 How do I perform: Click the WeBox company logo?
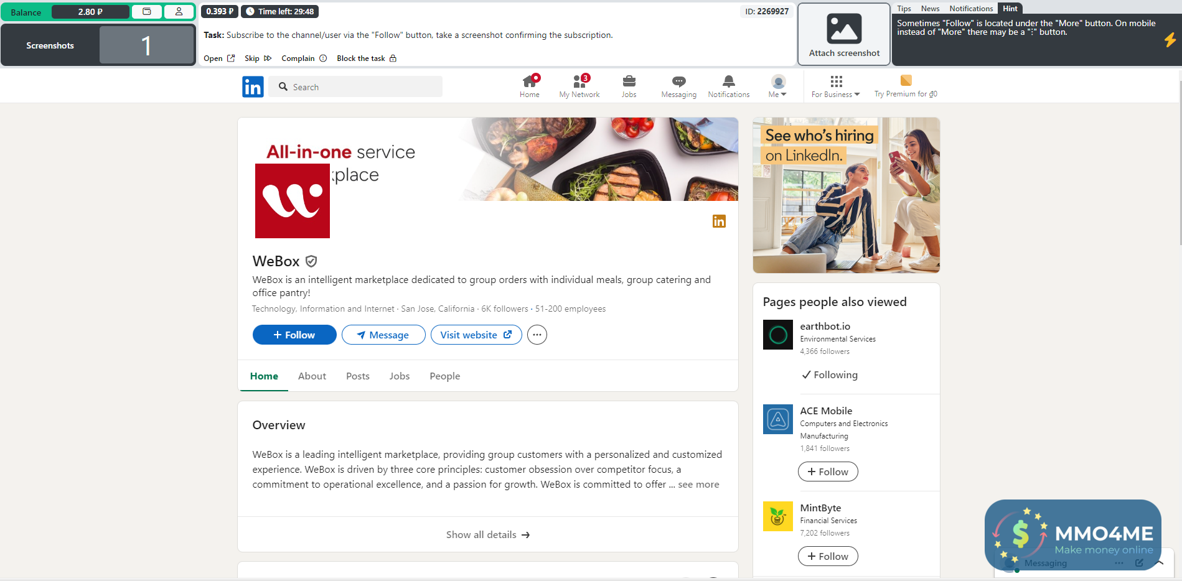[293, 201]
